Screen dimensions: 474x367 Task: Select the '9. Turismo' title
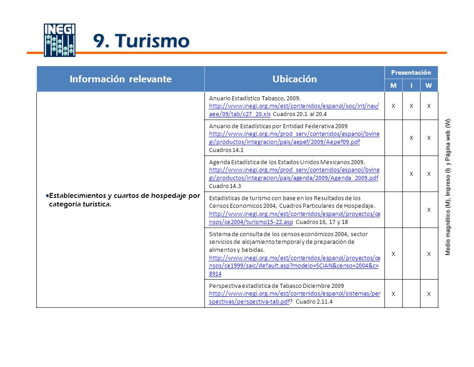[x=141, y=40]
